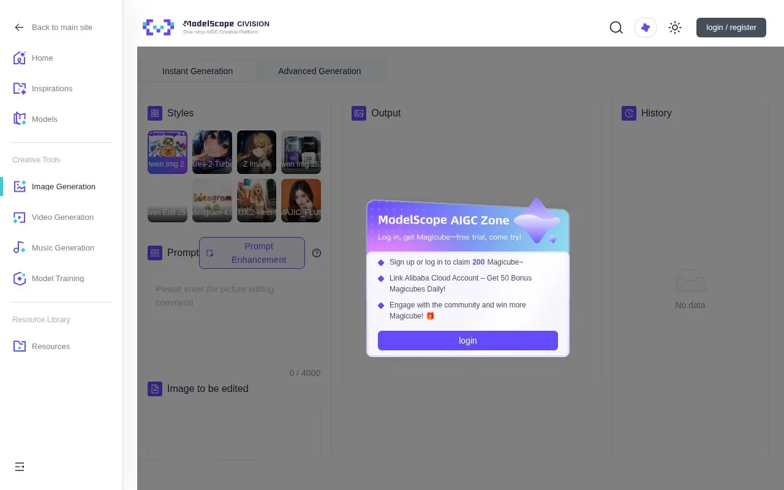The height and width of the screenshot is (490, 784).
Task: Open the help question mark next to Prompt Enhancement
Action: coord(317,253)
